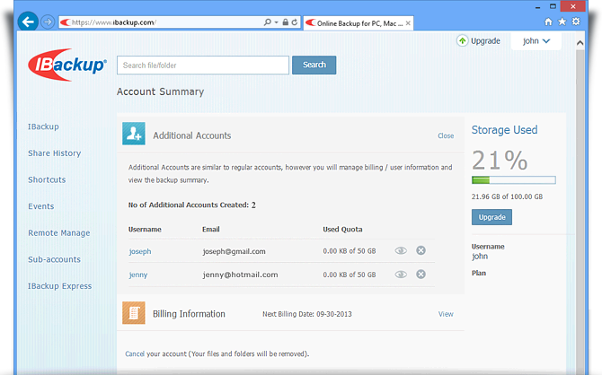Click the jenny@hotmail.com email
The image size is (602, 375).
[x=240, y=275]
